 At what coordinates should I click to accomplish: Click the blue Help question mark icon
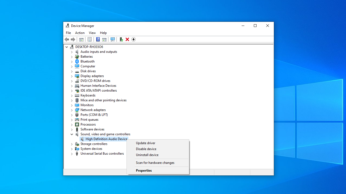click(x=98, y=40)
